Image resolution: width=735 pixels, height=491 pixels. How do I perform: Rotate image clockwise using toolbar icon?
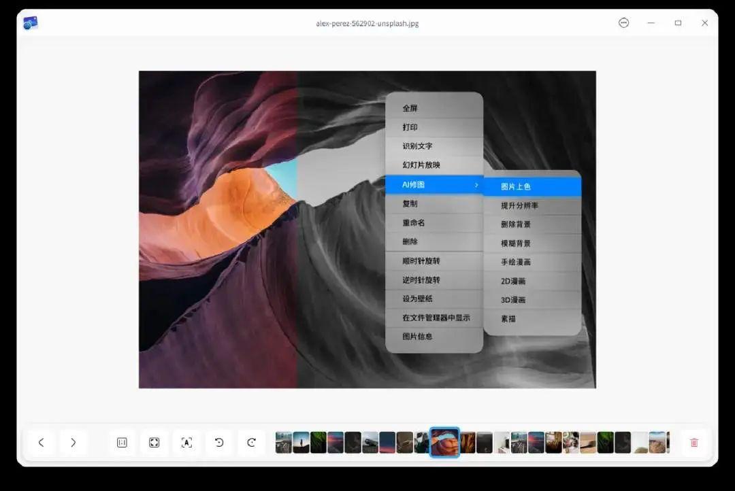251,442
